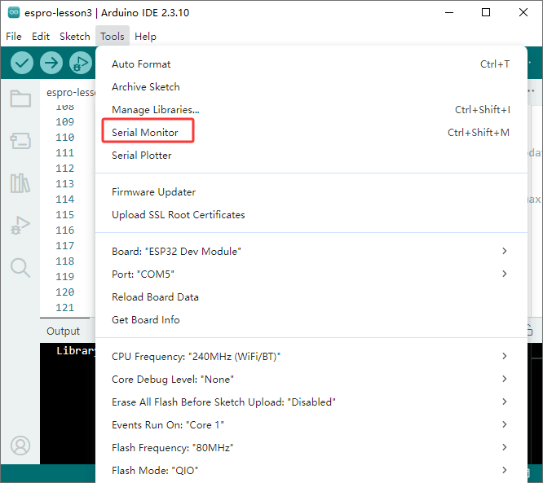Open the Library Manager books icon

click(20, 183)
